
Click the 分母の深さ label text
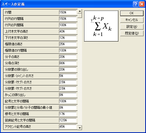(12, 63)
